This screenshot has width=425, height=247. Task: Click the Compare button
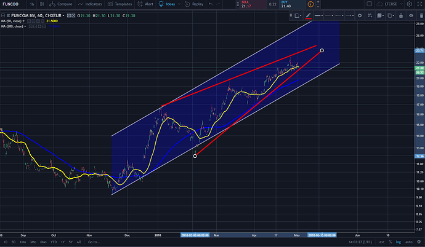click(61, 4)
